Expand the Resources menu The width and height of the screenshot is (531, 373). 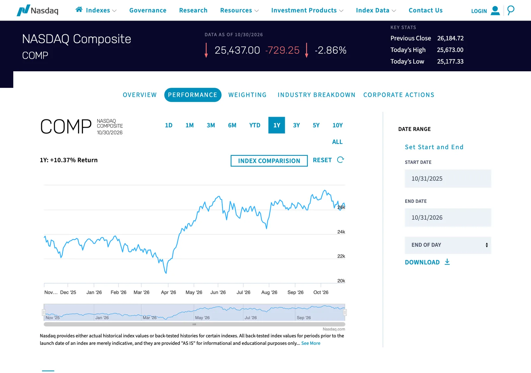point(239,10)
